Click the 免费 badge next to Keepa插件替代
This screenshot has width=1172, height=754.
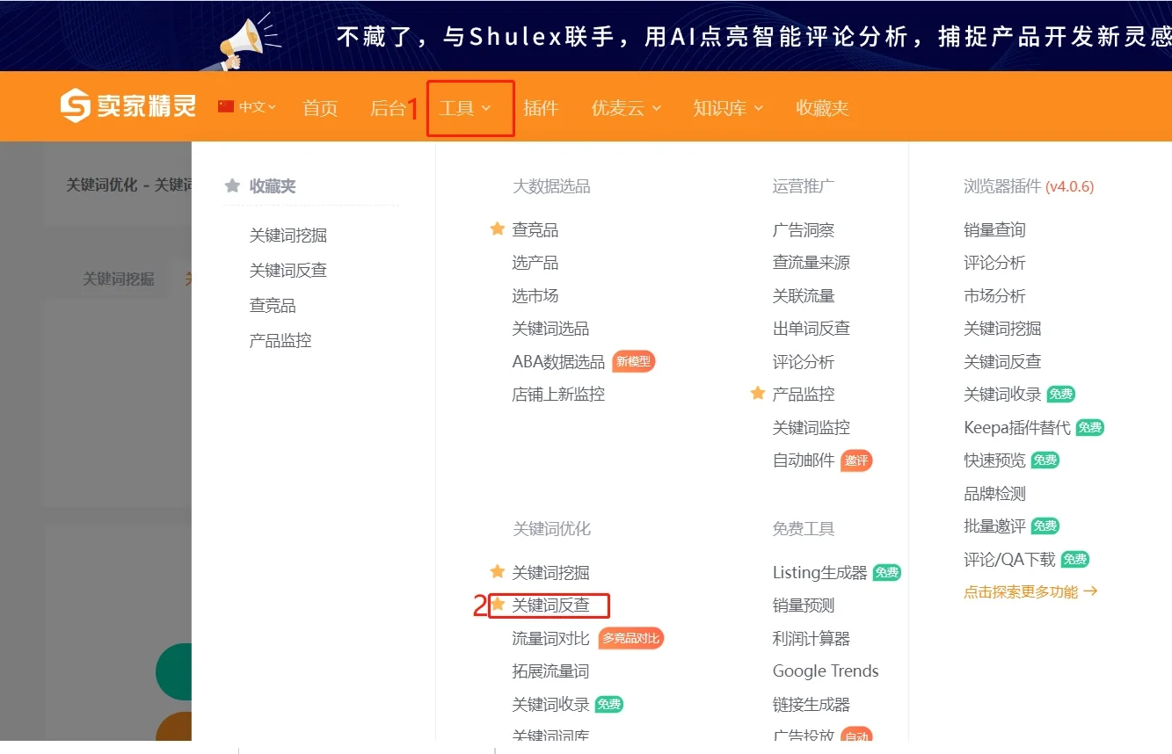(1090, 428)
